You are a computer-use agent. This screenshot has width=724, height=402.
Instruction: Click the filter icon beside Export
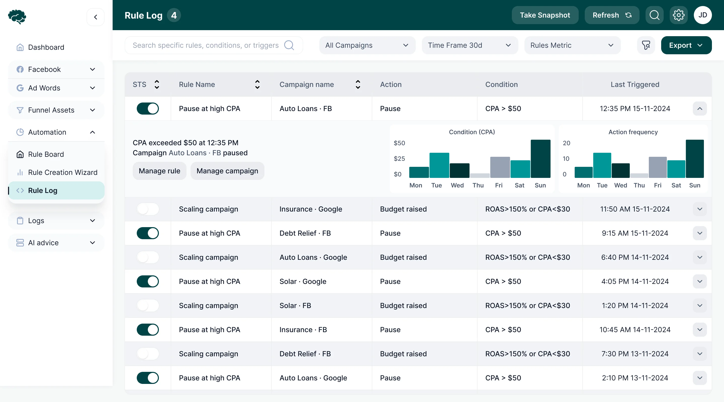coord(646,45)
